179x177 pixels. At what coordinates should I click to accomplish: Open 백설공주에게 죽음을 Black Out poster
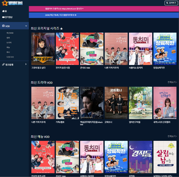pos(92,103)
